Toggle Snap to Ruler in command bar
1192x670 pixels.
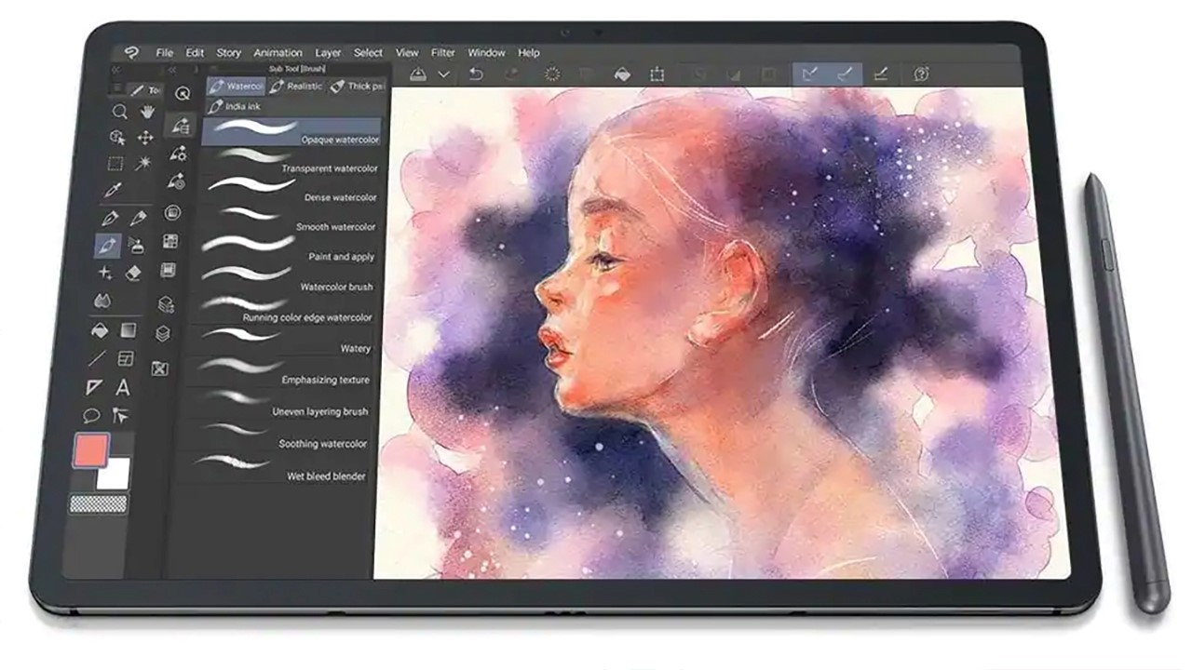[x=809, y=74]
